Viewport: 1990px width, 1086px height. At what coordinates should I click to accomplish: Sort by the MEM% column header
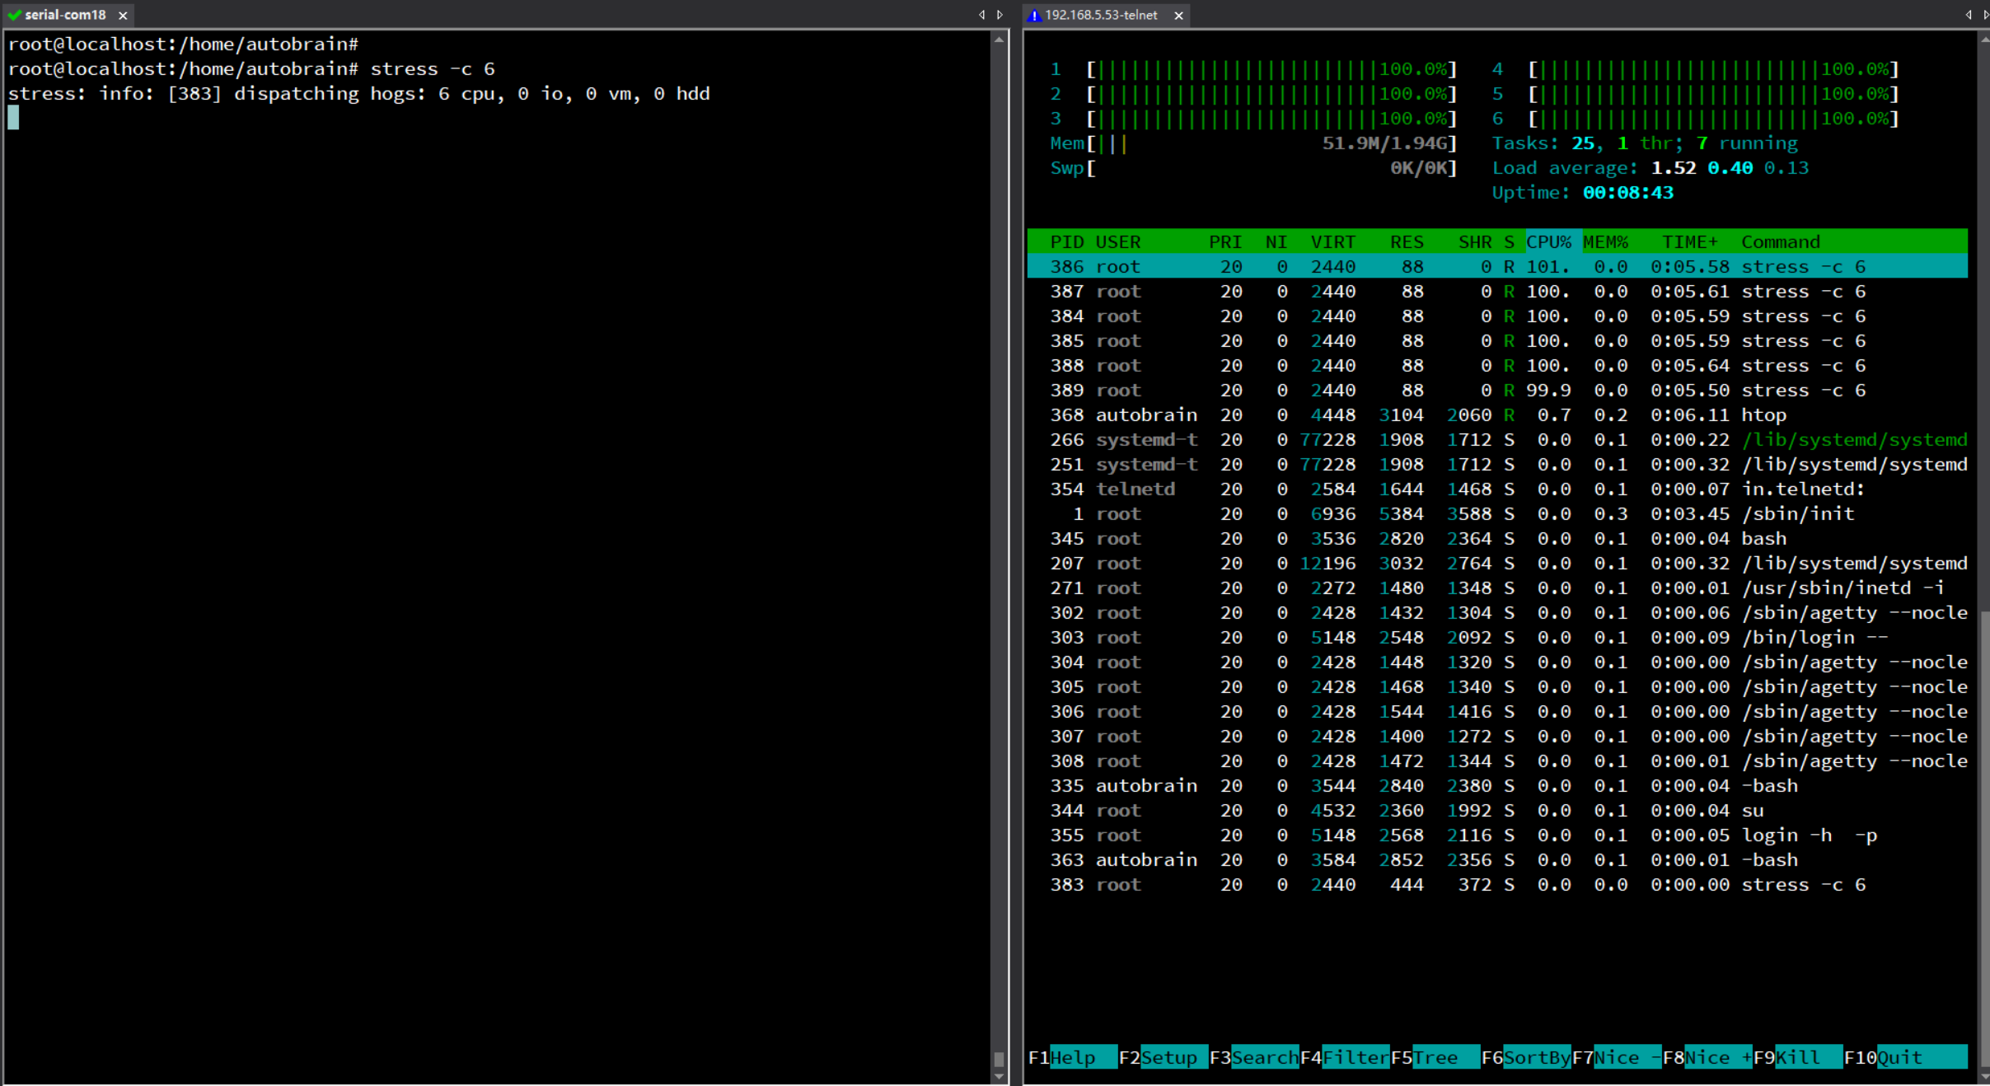(x=1605, y=242)
